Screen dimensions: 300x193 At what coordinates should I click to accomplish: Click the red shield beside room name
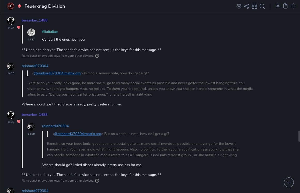pyautogui.click(x=19, y=6)
